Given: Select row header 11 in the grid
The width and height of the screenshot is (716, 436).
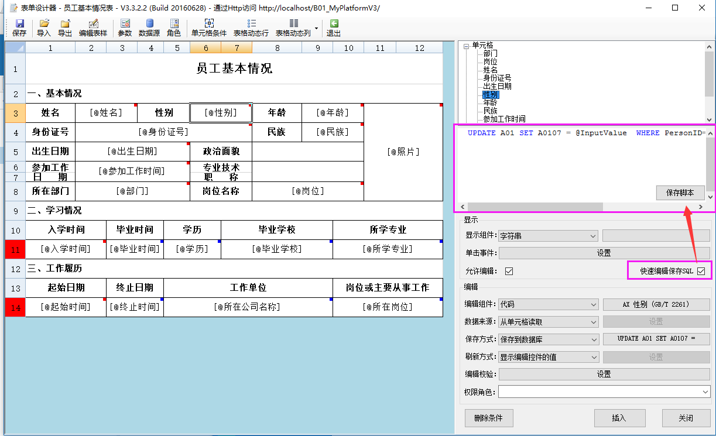Looking at the screenshot, I should 15,249.
